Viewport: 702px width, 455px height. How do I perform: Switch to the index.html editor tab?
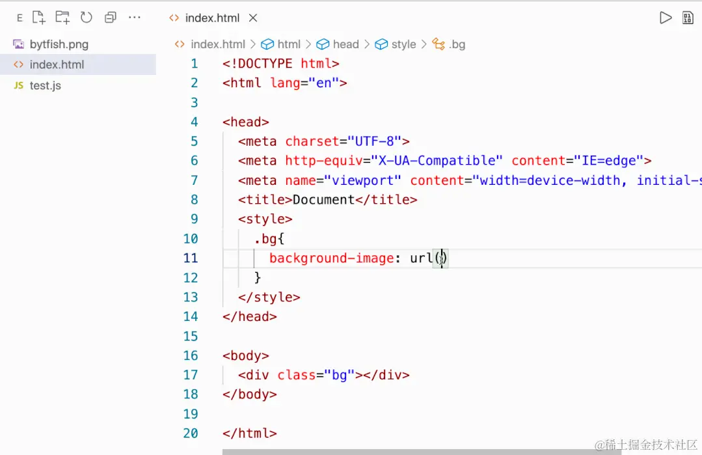pos(212,18)
